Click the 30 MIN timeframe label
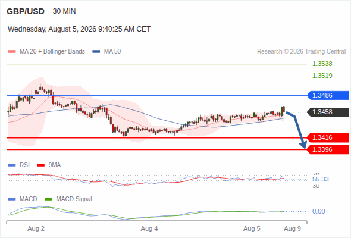The width and height of the screenshot is (351, 238). 64,11
